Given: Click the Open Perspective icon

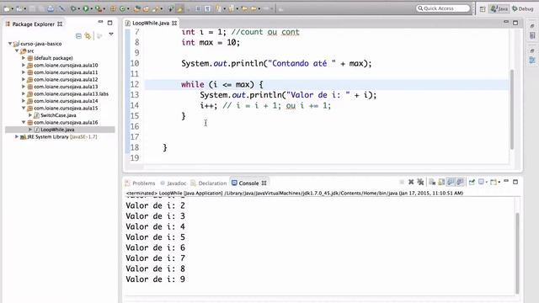Looking at the screenshot, I should pyautogui.click(x=483, y=9).
